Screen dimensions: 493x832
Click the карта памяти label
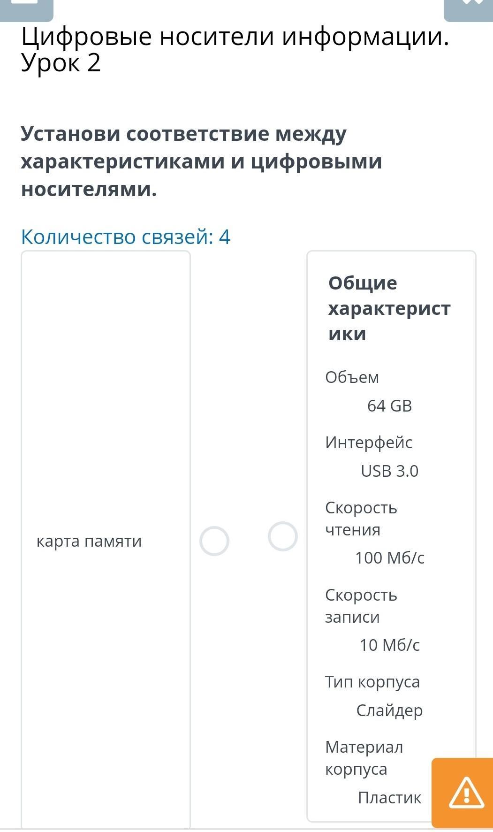[x=89, y=541]
